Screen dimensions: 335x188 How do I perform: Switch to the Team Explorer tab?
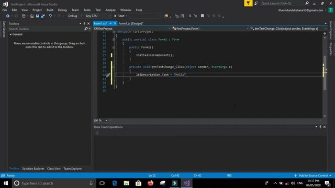coord(72,169)
